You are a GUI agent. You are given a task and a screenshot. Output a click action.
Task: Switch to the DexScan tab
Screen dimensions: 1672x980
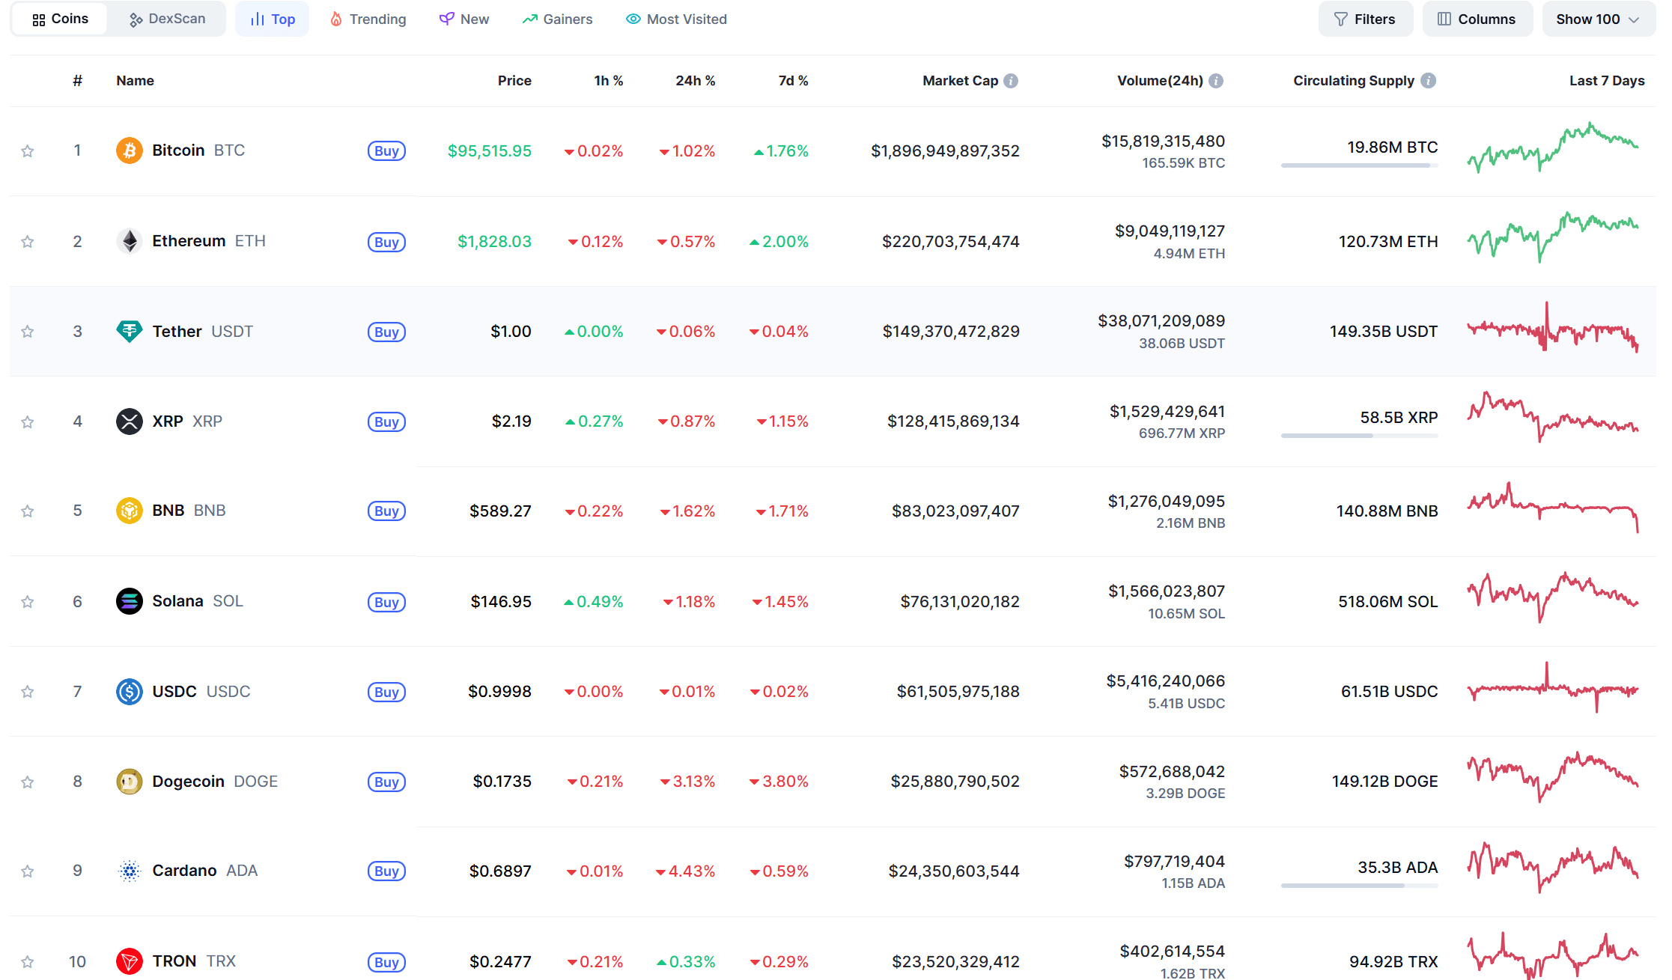[x=167, y=19]
